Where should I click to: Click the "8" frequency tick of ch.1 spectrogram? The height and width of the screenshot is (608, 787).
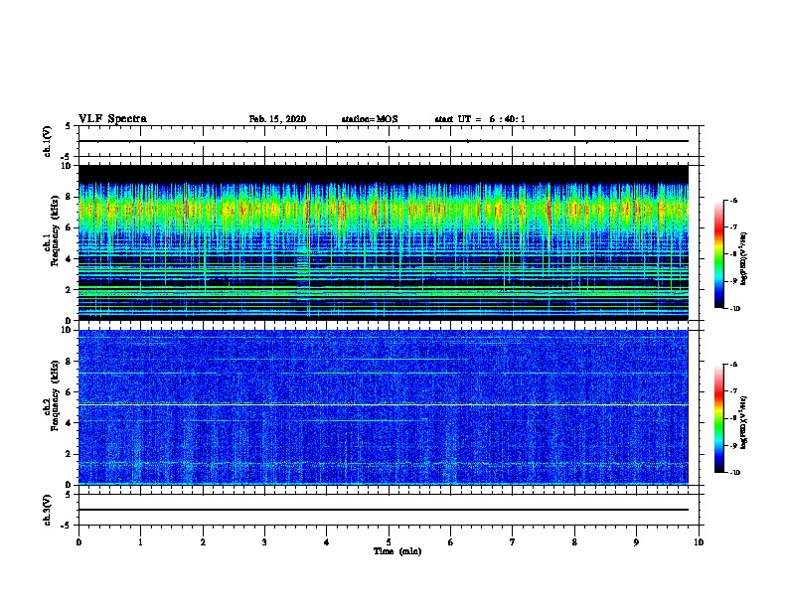pyautogui.click(x=70, y=197)
